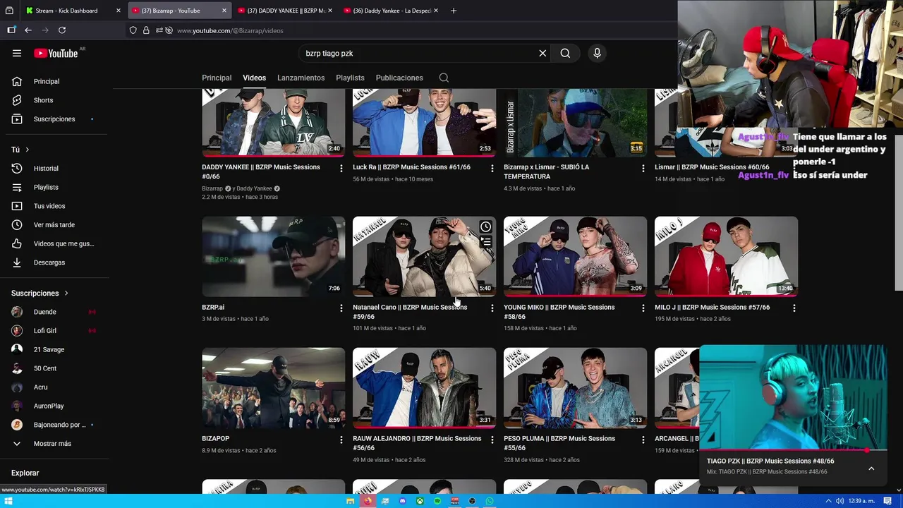Screen dimensions: 903x508
Task: Open options menu for DADDY YANKEE session video
Action: (x=341, y=168)
